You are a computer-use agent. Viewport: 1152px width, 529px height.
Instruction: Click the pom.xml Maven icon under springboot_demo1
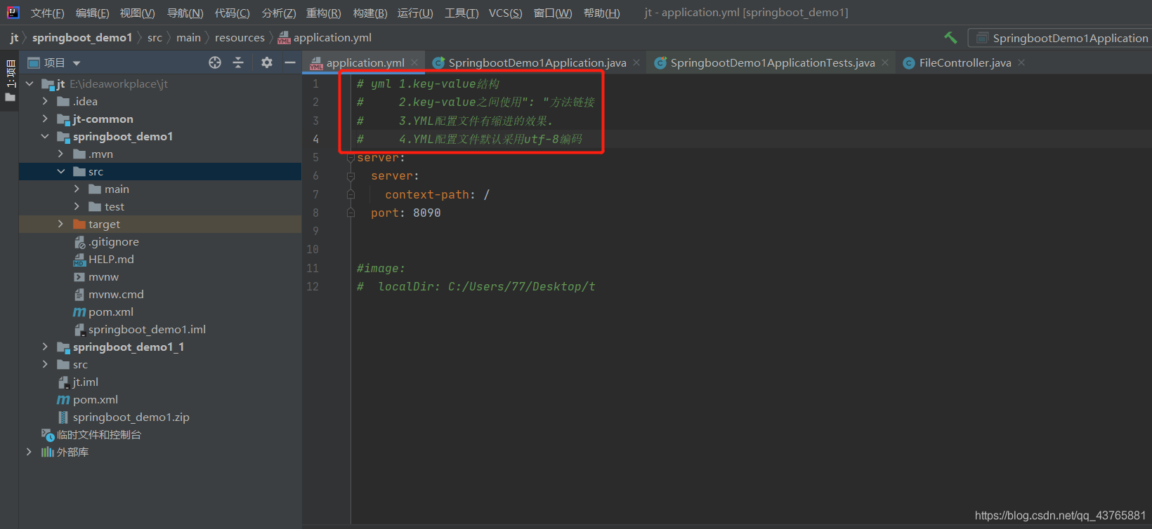click(x=79, y=312)
